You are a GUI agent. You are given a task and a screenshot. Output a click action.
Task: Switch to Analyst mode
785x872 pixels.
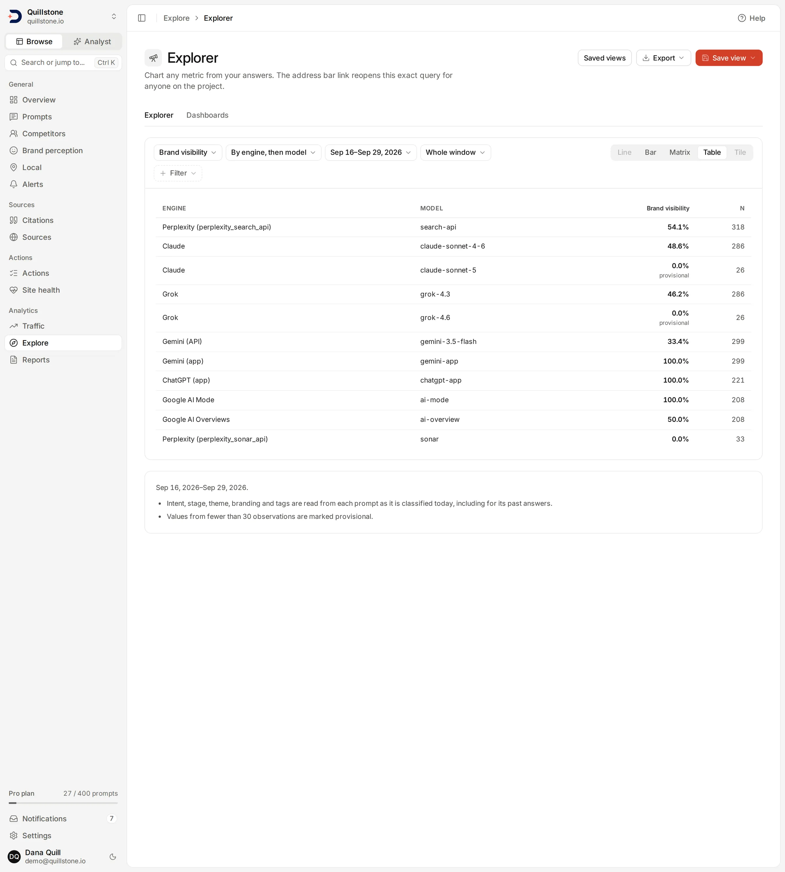[92, 42]
